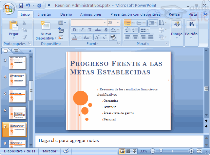Justify the paragraph text
The image size is (210, 155).
pos(151,37)
